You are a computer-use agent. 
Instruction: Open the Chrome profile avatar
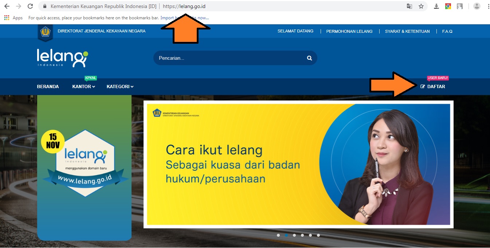tap(477, 6)
